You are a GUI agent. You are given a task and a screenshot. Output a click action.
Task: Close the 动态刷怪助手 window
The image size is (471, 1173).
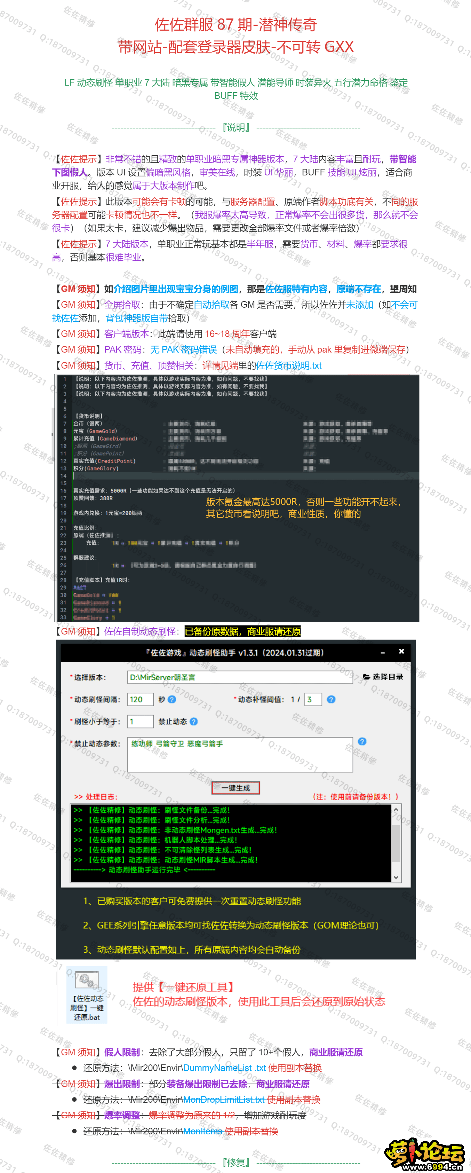(x=401, y=652)
